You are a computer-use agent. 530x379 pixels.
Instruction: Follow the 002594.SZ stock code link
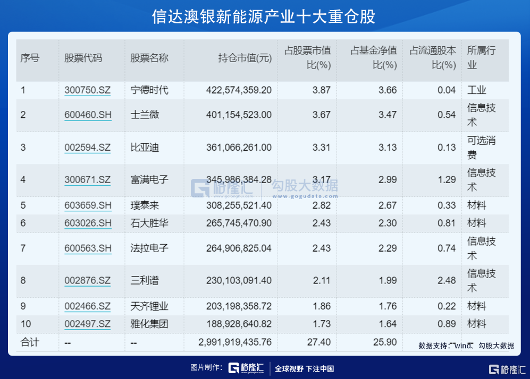88,148
